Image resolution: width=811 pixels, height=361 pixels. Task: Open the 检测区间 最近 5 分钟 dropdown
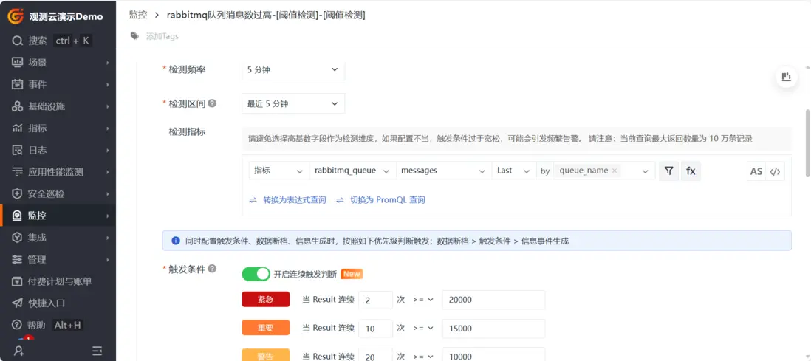[293, 103]
